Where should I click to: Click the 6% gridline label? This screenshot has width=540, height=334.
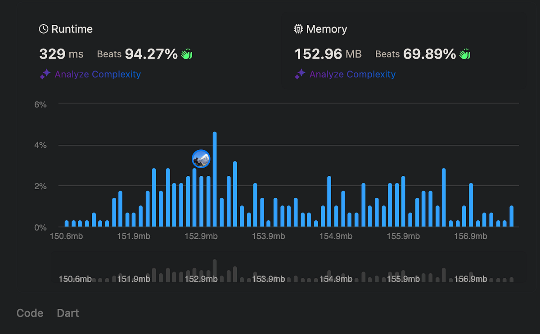click(x=40, y=104)
